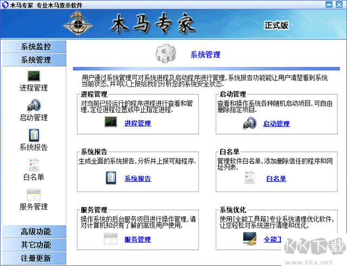Click the 白名单 checklist icon in sidebar
Image resolution: width=347 pixels, height=266 pixels.
point(34,165)
